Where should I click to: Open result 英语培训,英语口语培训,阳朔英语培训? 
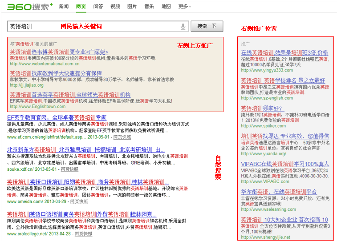click(x=88, y=182)
